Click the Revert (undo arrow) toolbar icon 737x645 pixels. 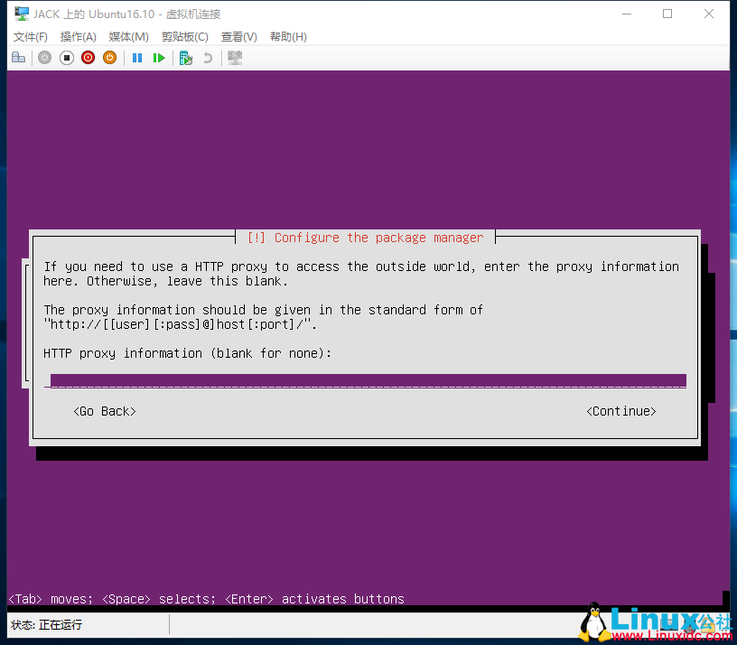tap(207, 57)
